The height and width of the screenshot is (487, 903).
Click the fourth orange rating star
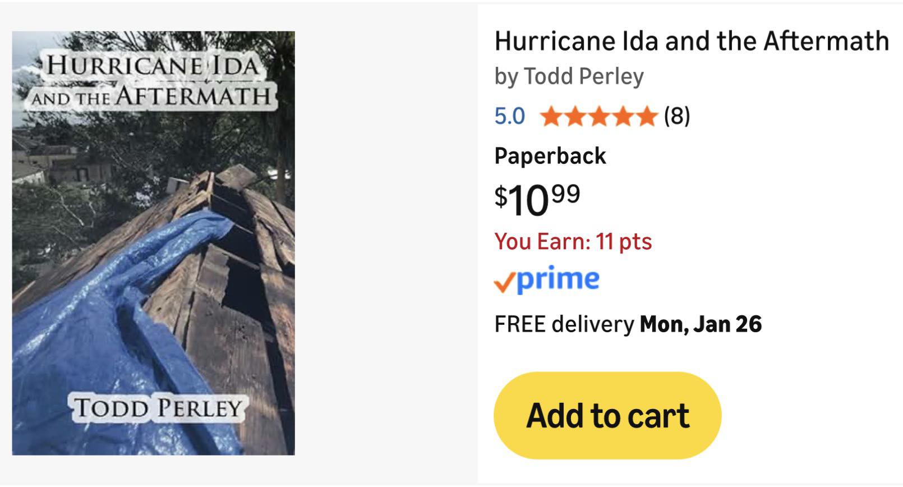623,117
